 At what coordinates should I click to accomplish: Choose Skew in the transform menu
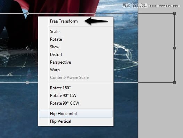pyautogui.click(x=76, y=47)
